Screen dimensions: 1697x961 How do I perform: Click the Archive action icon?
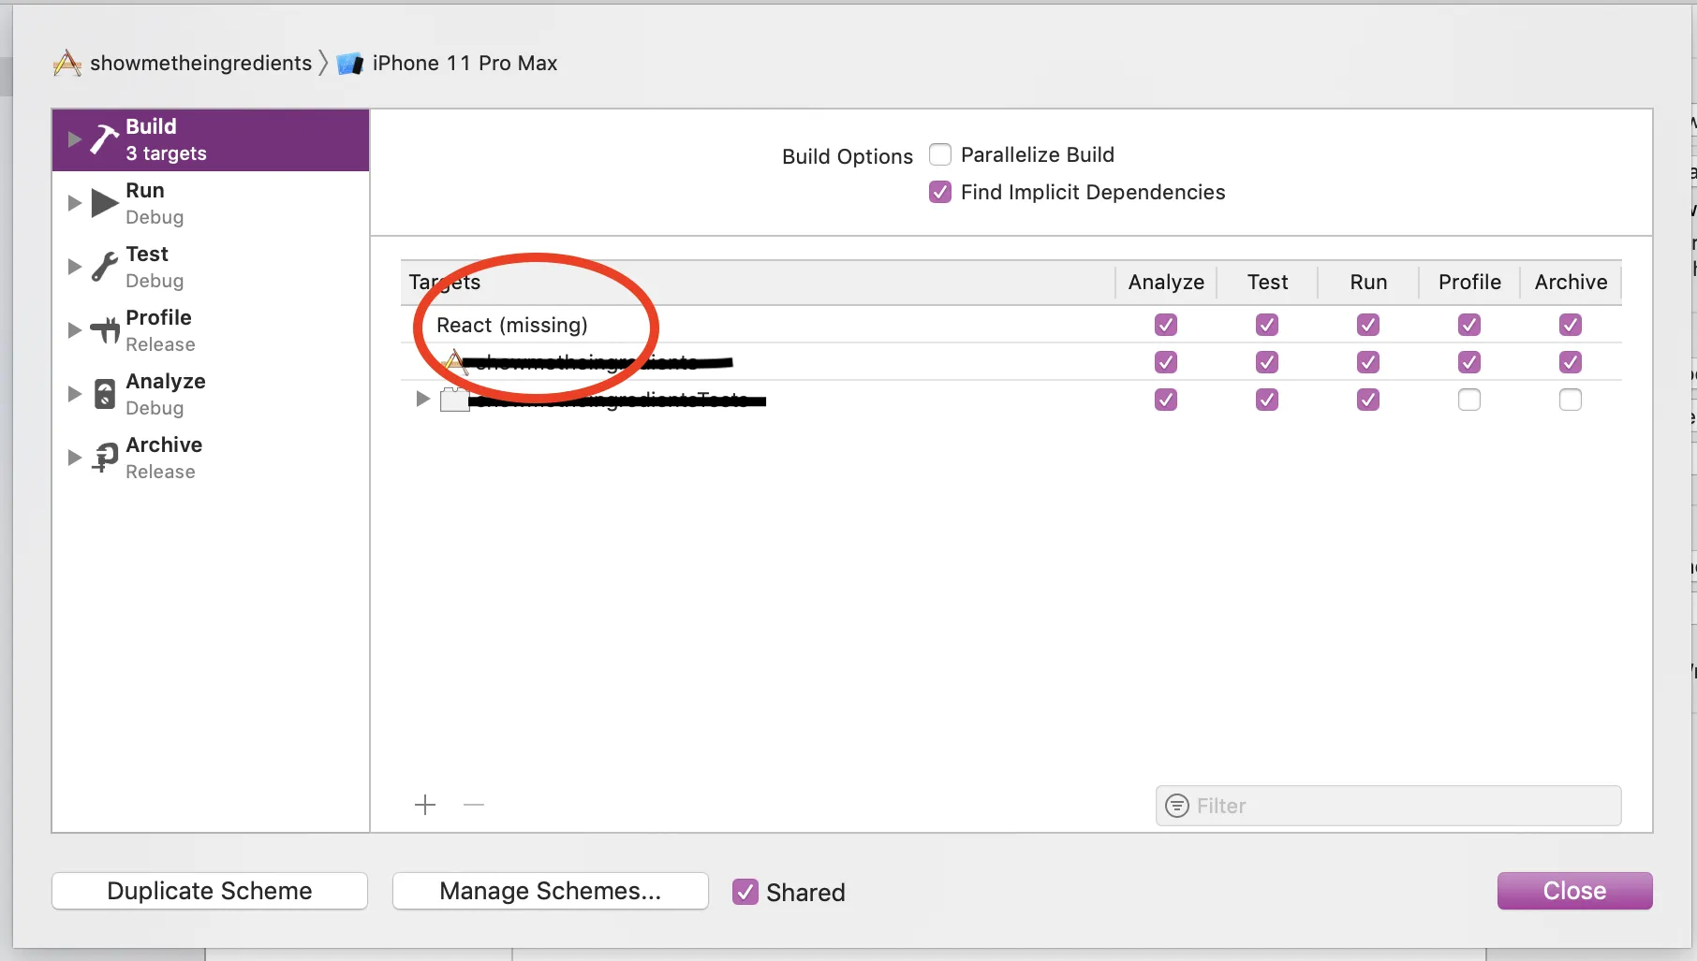[x=105, y=458]
